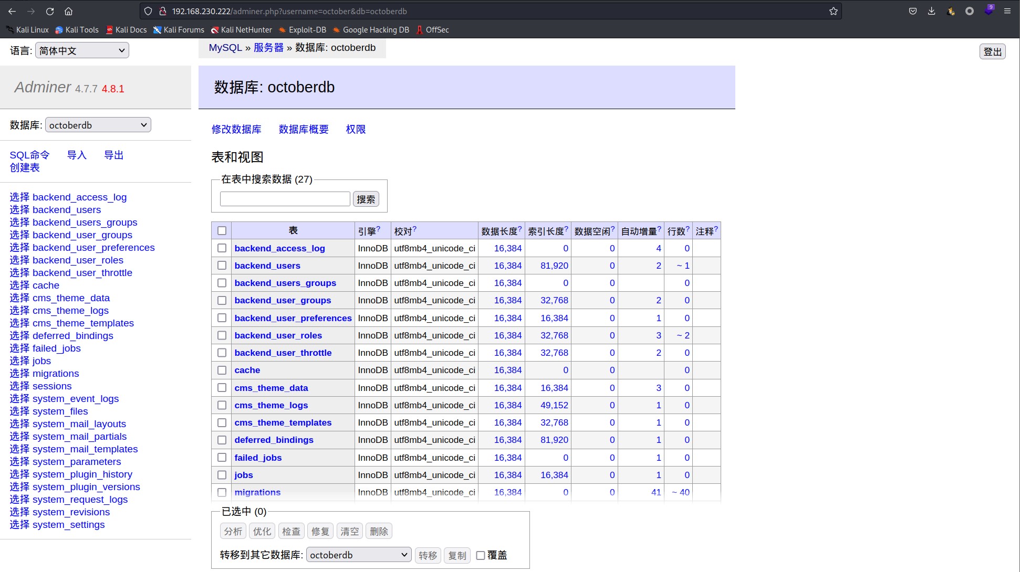Click the 登出 logout button

992,51
